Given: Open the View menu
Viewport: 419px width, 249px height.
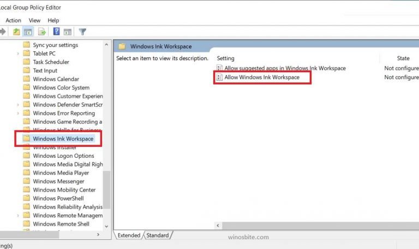Looking at the screenshot, I should click(x=34, y=21).
